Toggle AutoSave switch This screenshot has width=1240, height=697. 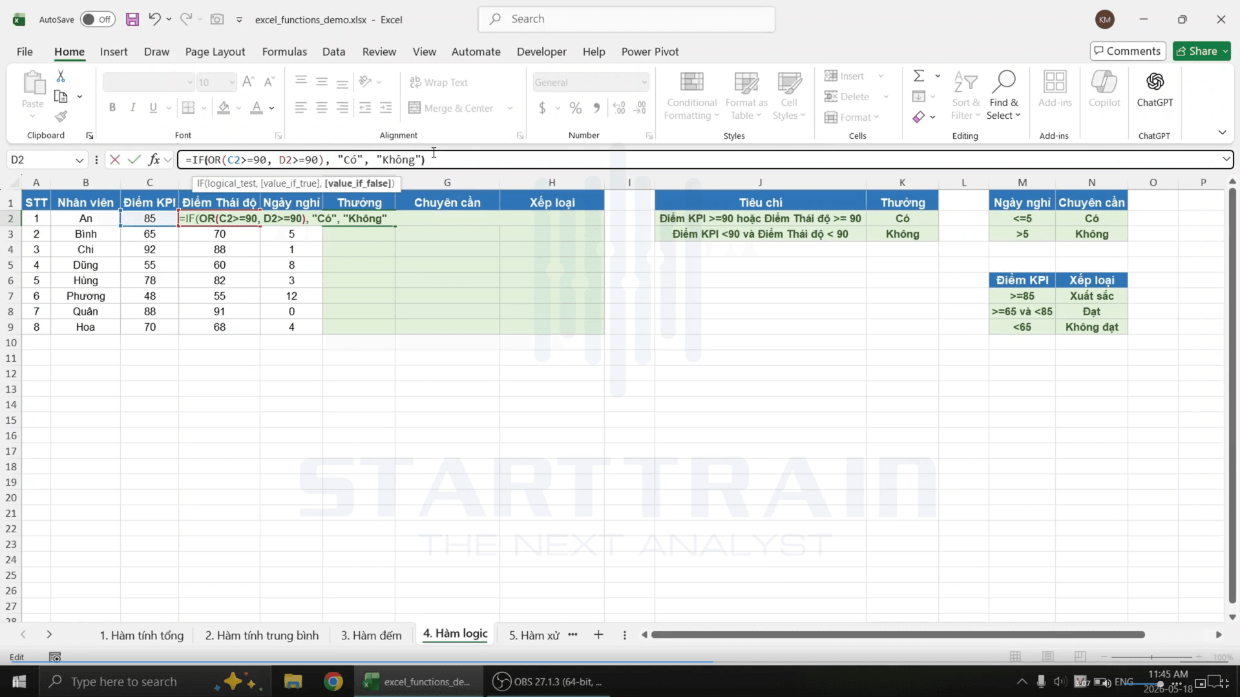98,19
